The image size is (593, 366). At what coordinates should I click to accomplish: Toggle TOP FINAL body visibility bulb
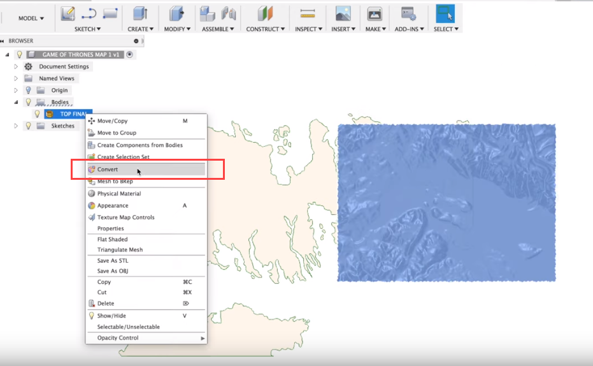pos(37,114)
